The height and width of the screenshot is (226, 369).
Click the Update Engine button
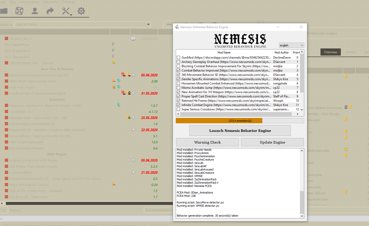click(272, 142)
